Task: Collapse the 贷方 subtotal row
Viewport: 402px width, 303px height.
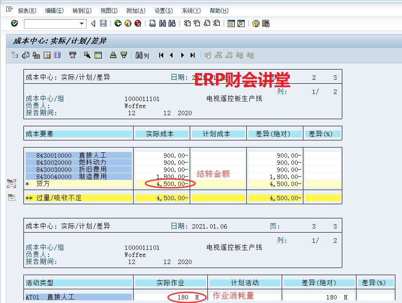Action: pos(11,183)
